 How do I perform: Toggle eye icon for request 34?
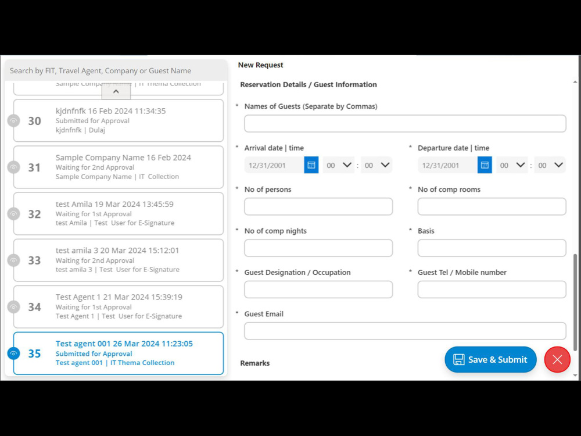click(14, 307)
